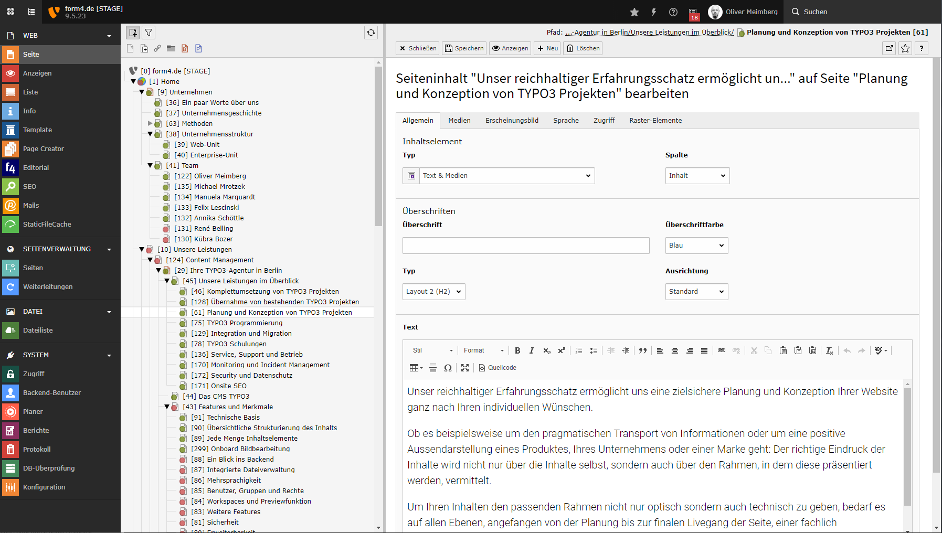Paste as plain text
This screenshot has height=533, width=942.
point(798,350)
